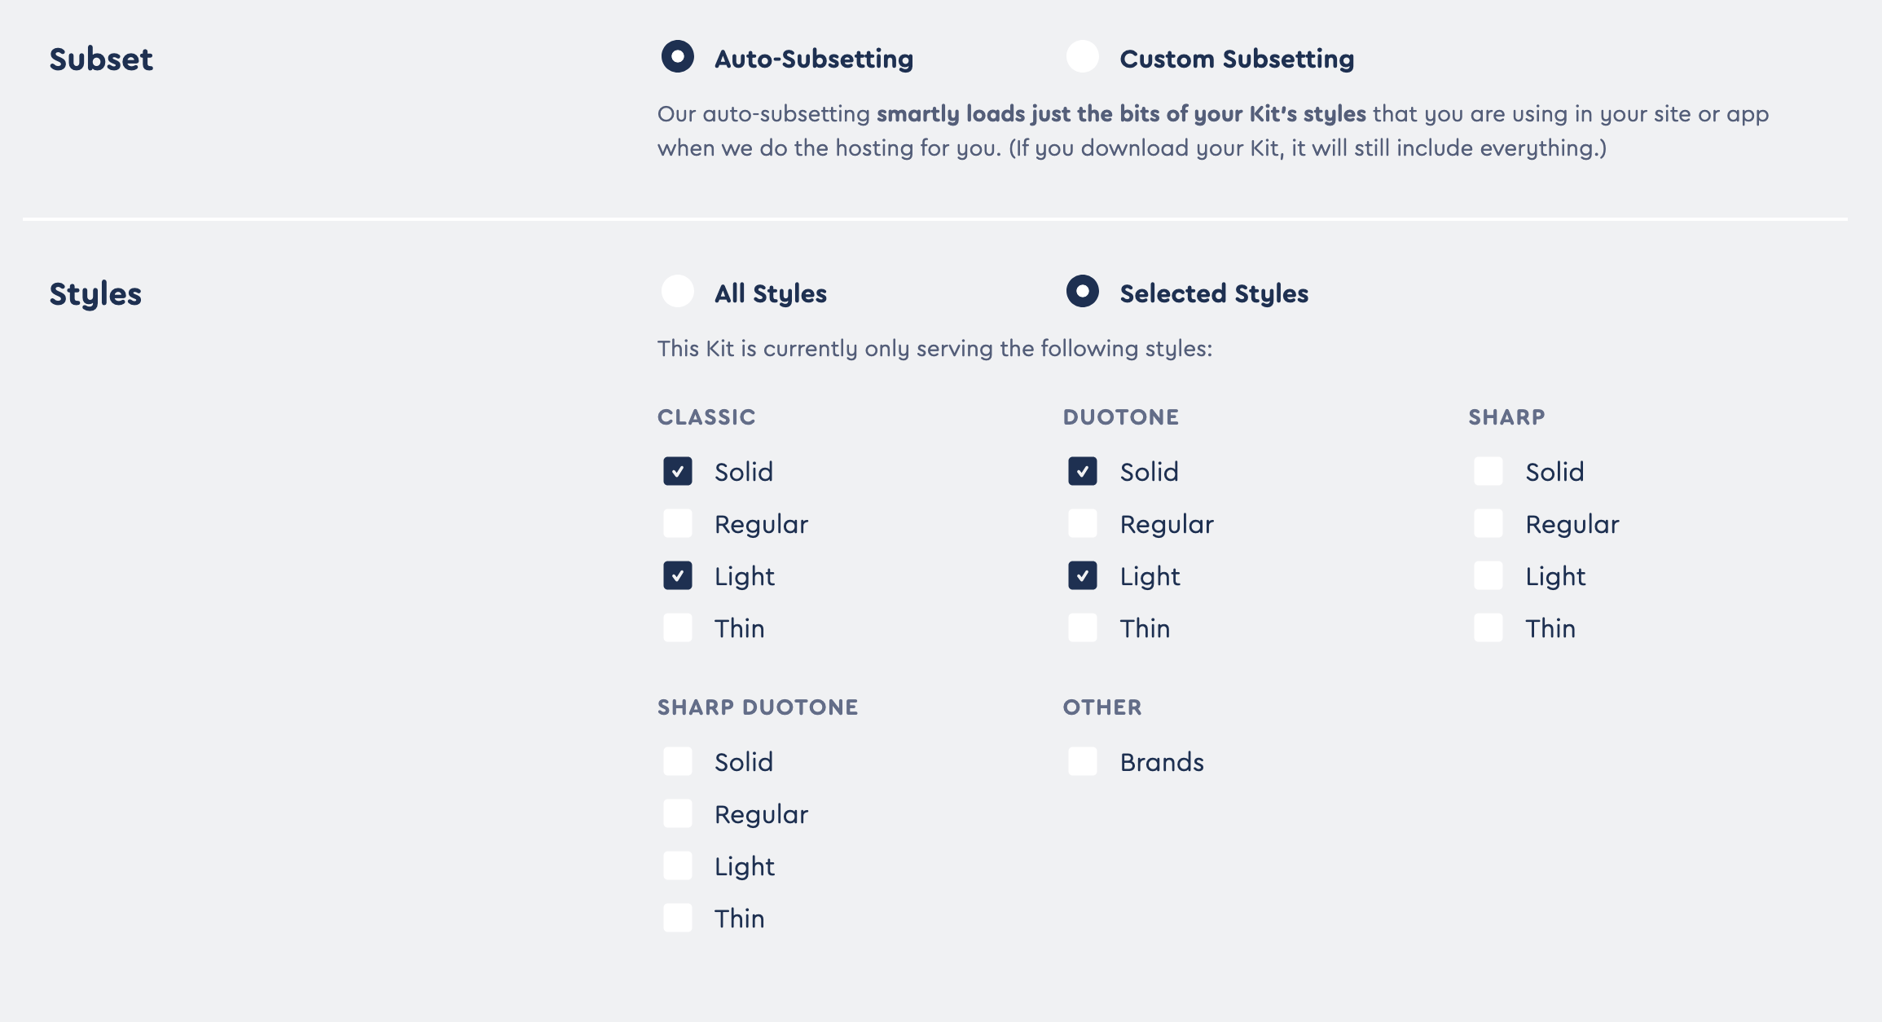Select the Selected Styles radio button

coord(1084,293)
